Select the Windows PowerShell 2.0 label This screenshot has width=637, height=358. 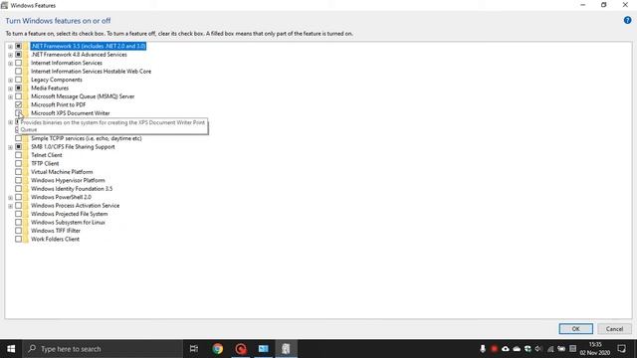point(61,197)
